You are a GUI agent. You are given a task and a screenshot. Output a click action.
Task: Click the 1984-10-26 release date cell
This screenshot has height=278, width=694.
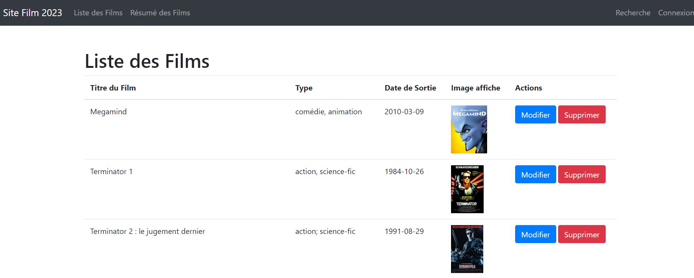tap(404, 171)
